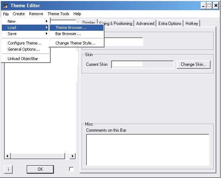Image resolution: width=221 pixels, height=178 pixels.
Task: Click the Change Skin button
Action: (x=194, y=64)
